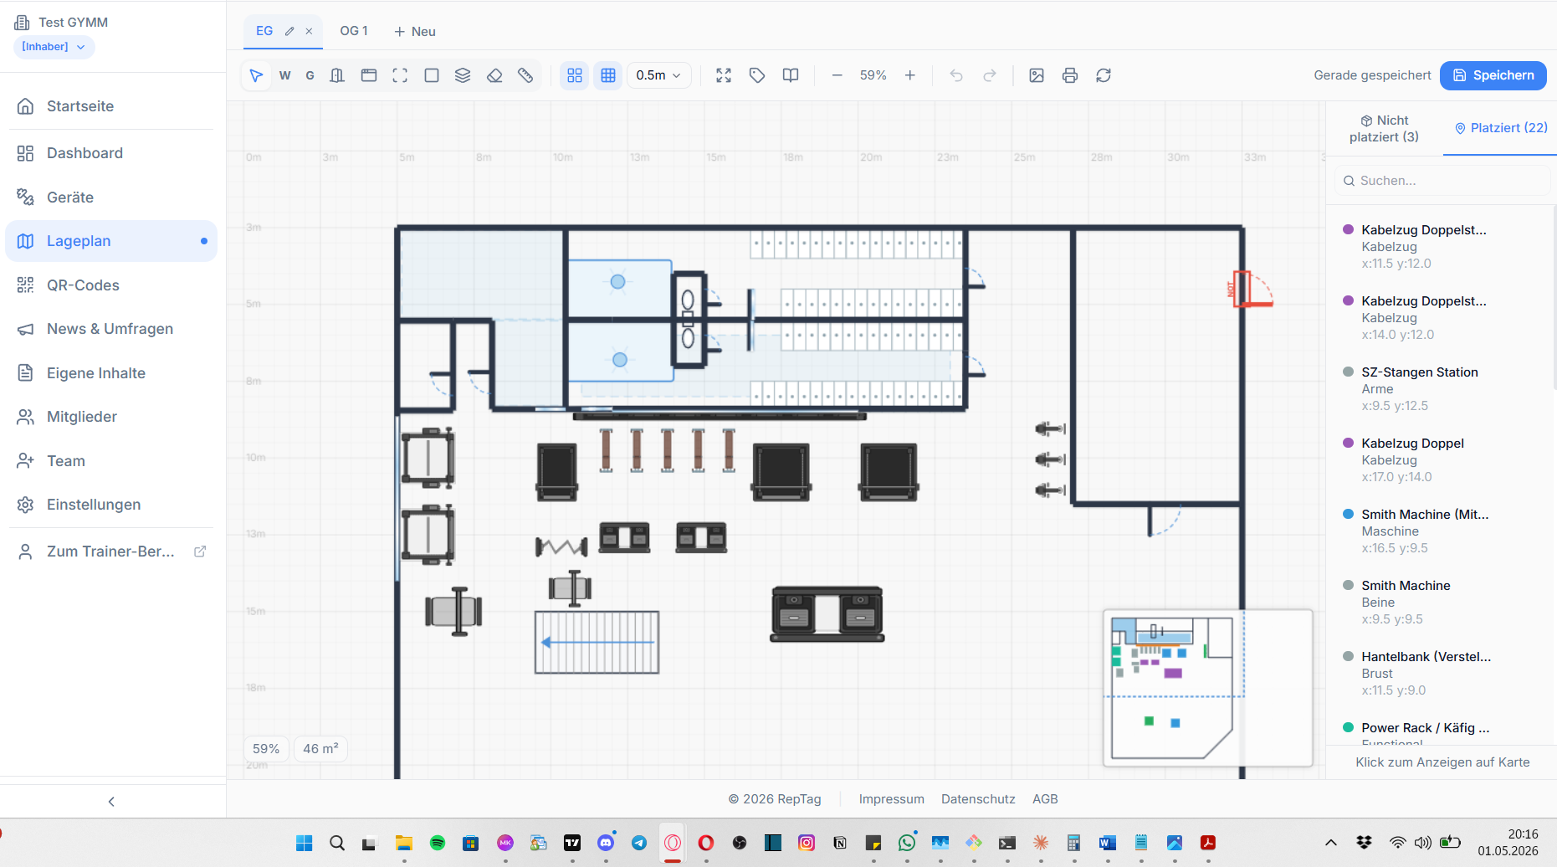Viewport: 1557px width, 867px height.
Task: Select the square room tool
Action: coord(432,75)
